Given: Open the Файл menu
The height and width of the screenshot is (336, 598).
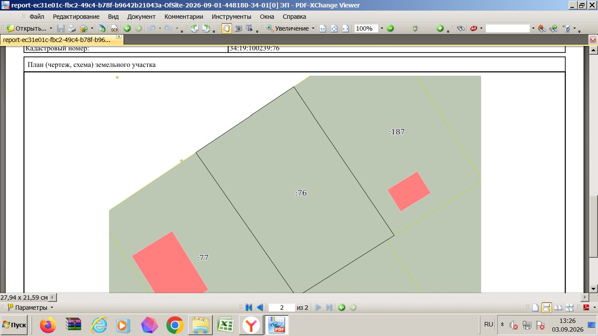Looking at the screenshot, I should 37,17.
